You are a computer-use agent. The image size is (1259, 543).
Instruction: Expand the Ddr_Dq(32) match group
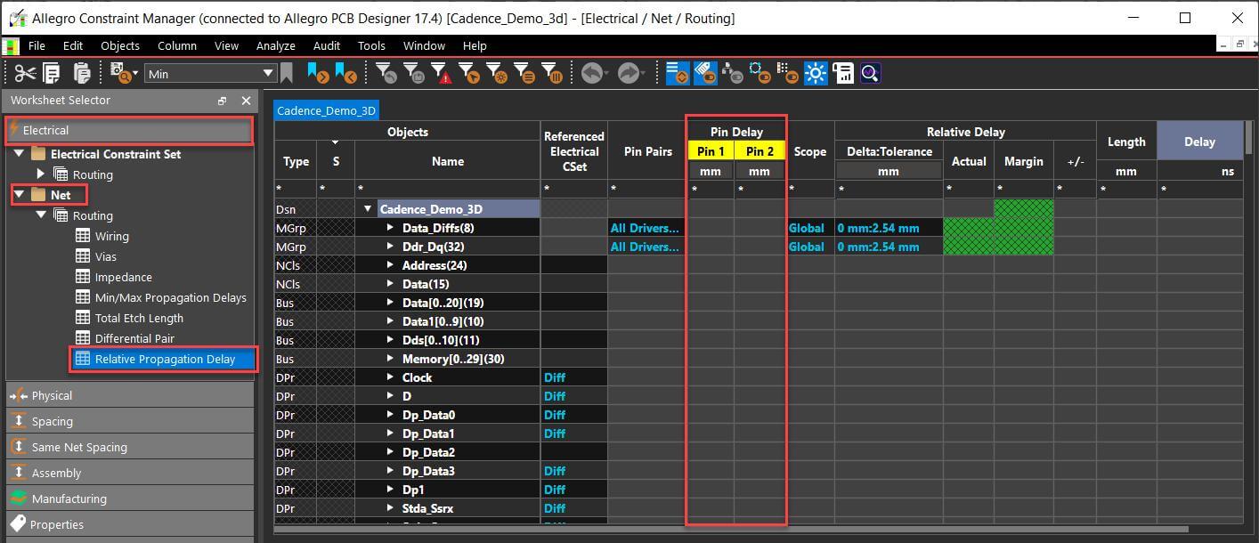point(390,247)
